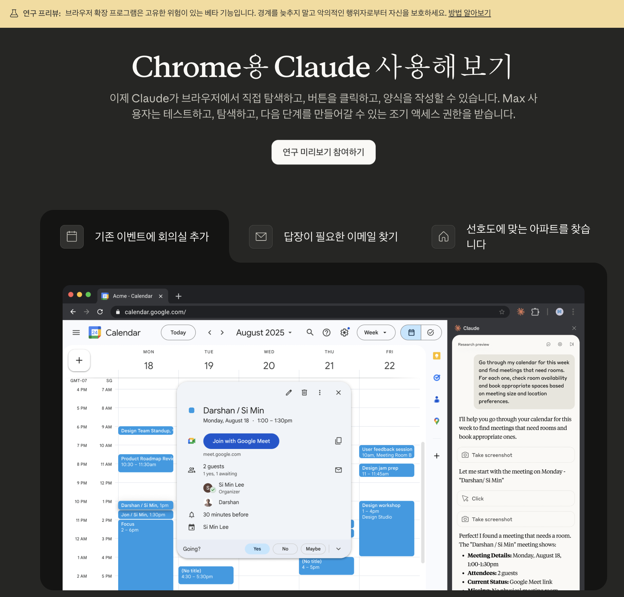
Task: Open the Extensions puzzle icon
Action: 535,312
